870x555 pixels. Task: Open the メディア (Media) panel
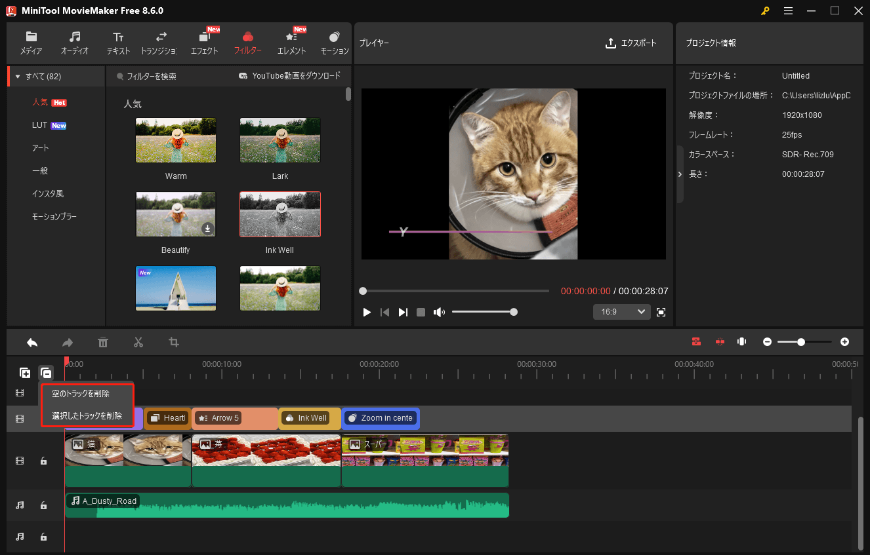click(30, 43)
